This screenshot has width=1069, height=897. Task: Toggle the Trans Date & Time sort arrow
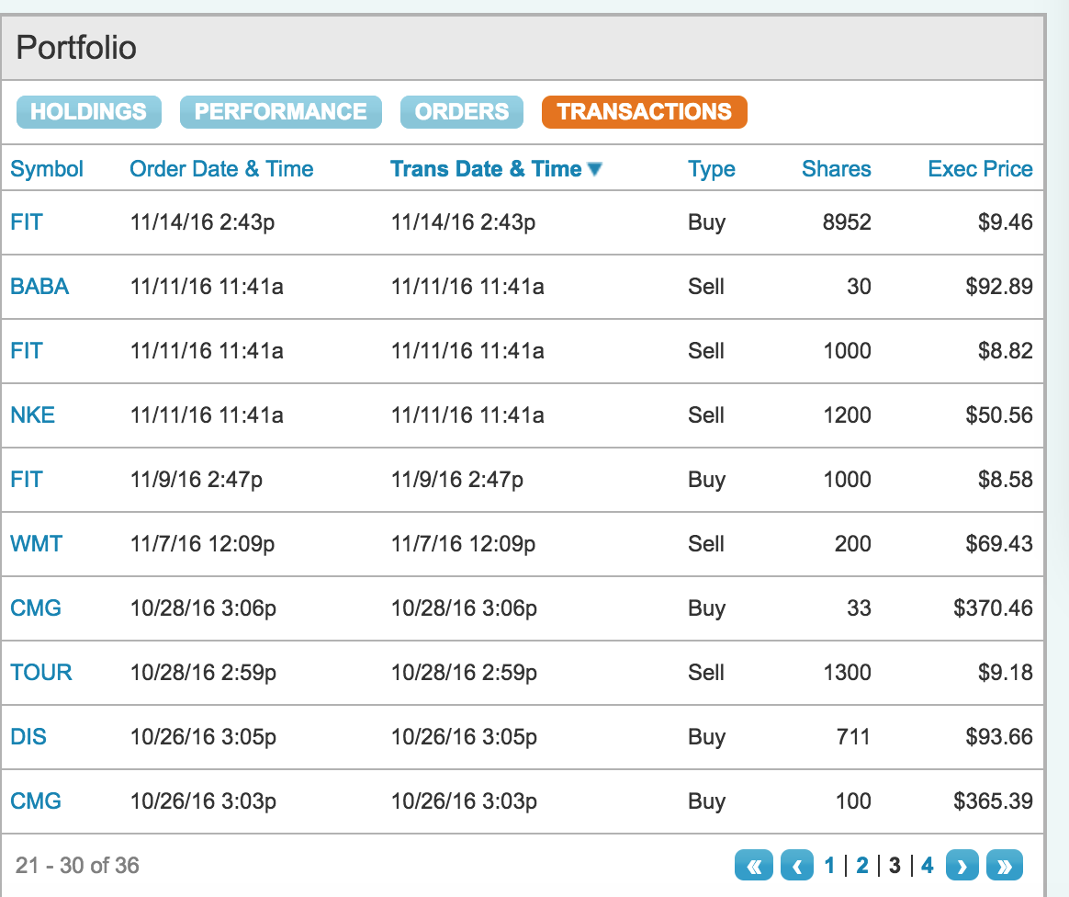(594, 168)
